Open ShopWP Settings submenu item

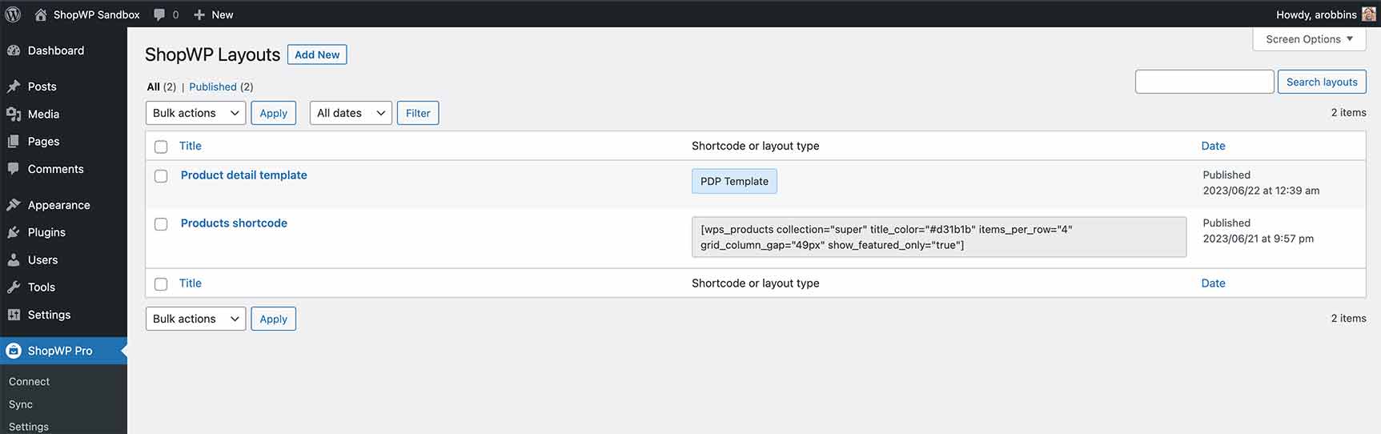[x=29, y=427]
